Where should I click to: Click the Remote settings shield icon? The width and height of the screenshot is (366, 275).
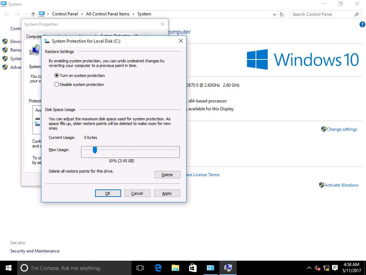pos(5,50)
